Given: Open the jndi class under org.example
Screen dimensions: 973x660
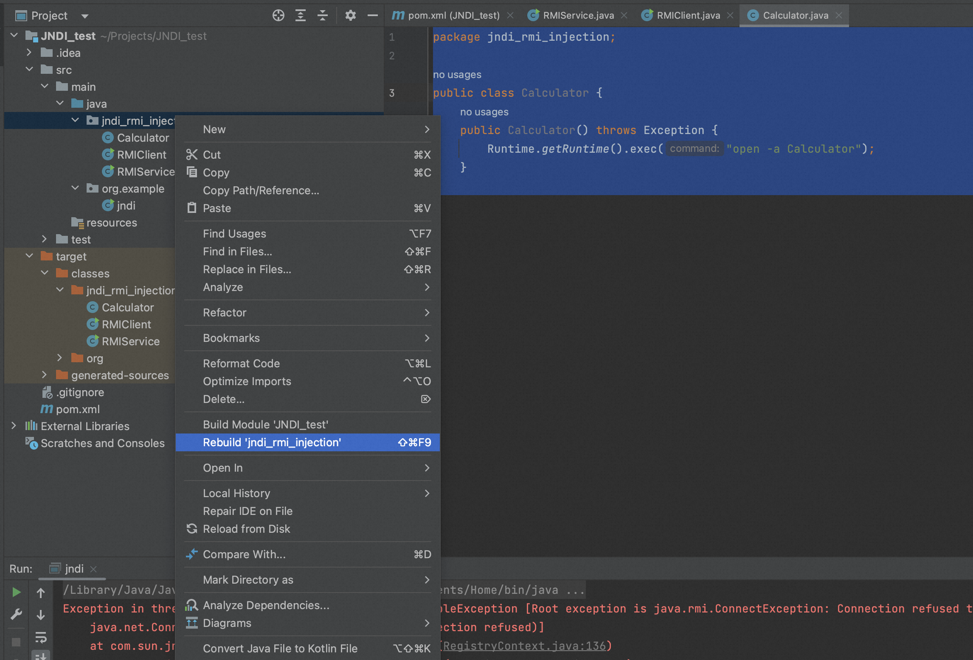Looking at the screenshot, I should point(126,206).
